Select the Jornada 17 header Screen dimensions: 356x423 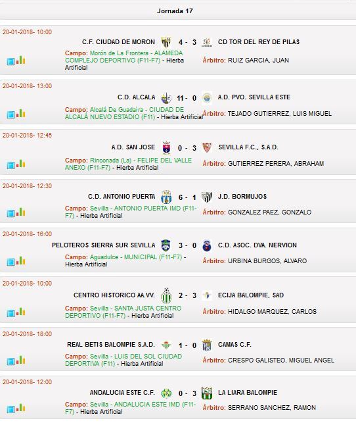(175, 11)
